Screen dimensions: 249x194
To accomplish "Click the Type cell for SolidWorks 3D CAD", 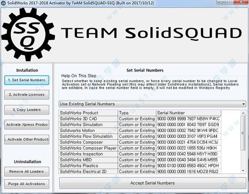I will coord(137,119).
